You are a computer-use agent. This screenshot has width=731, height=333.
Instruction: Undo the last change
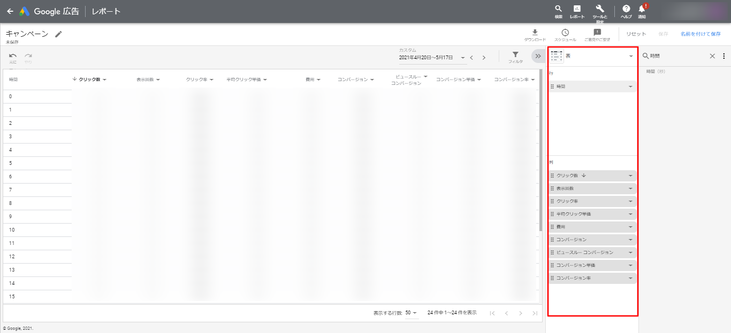[13, 57]
